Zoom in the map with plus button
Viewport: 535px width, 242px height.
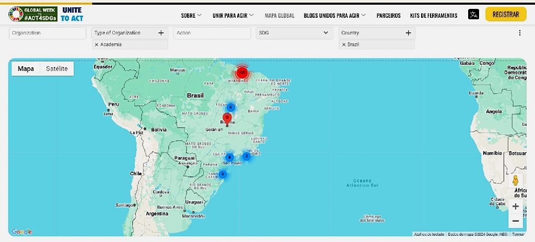[x=516, y=207]
